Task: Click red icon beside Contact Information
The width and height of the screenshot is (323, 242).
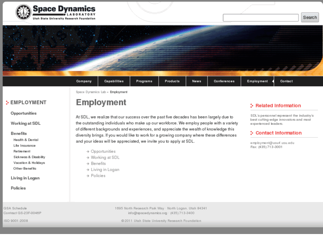Action: (252, 133)
